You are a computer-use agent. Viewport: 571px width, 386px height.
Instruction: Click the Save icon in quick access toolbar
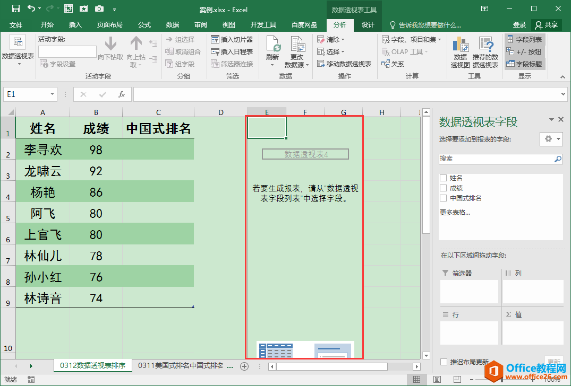click(15, 8)
